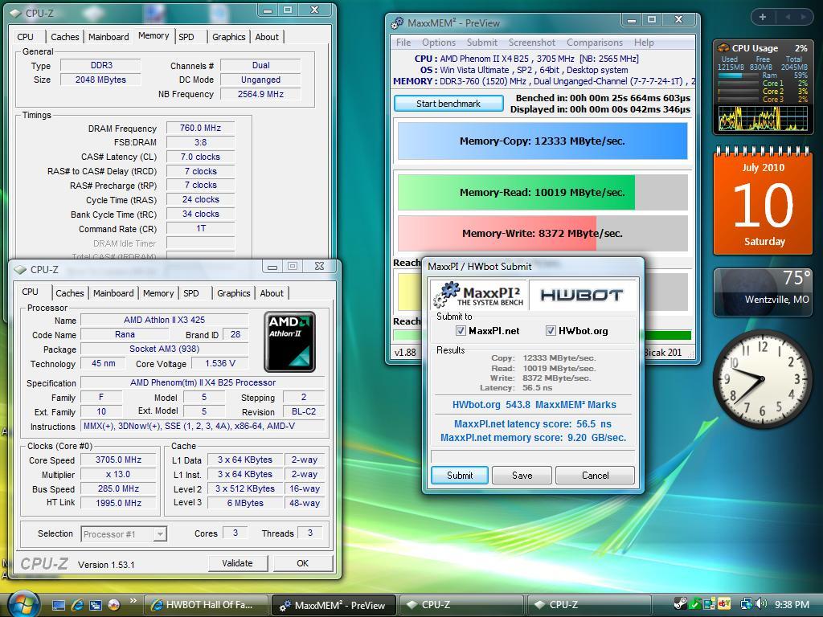
Task: Click the Start benchmark button
Action: coord(448,104)
